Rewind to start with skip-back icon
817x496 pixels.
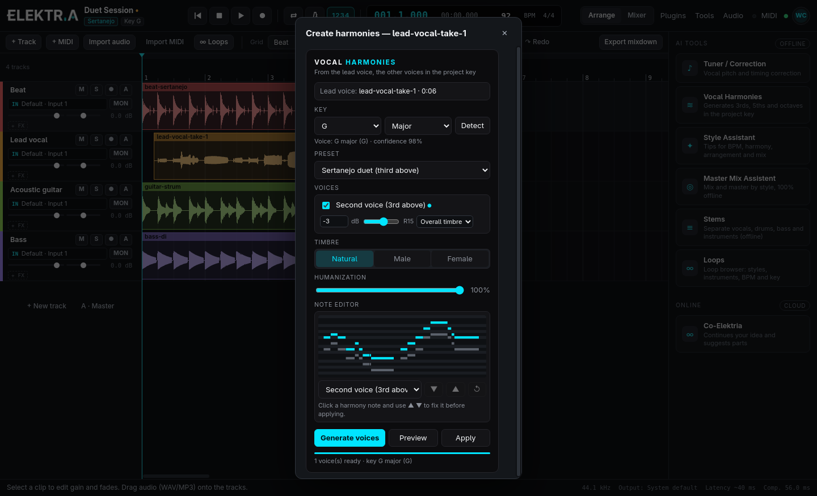pos(197,16)
